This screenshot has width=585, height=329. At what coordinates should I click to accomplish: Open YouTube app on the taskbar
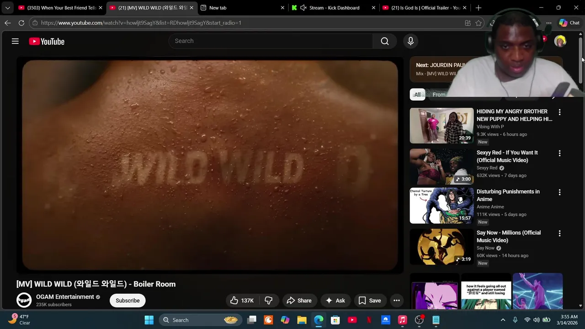click(352, 320)
